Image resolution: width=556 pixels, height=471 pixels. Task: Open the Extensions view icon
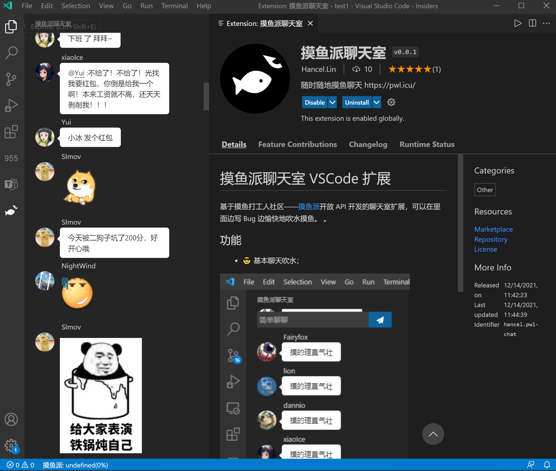11,132
